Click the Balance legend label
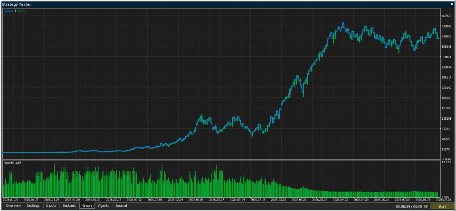 pos(9,11)
